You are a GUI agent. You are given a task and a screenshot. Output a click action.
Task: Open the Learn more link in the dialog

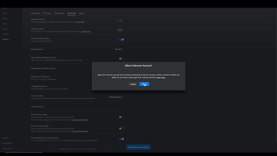(x=161, y=78)
